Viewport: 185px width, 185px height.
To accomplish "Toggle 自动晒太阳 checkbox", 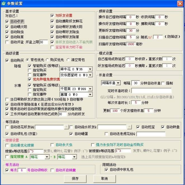I will coord(7,27).
